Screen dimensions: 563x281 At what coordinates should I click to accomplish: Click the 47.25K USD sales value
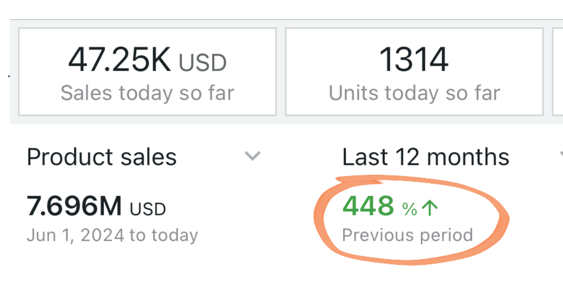click(x=148, y=59)
